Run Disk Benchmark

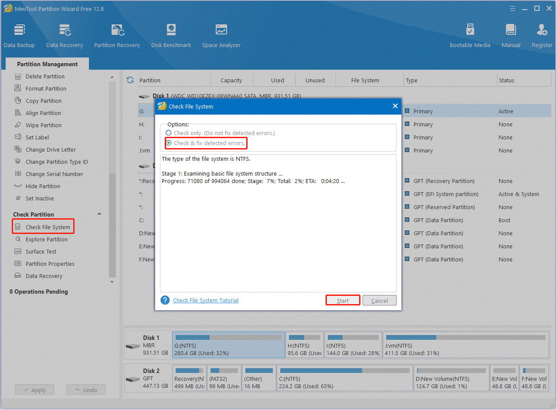[x=171, y=35]
